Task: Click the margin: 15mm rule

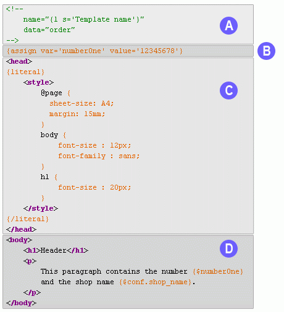Action: [77, 114]
